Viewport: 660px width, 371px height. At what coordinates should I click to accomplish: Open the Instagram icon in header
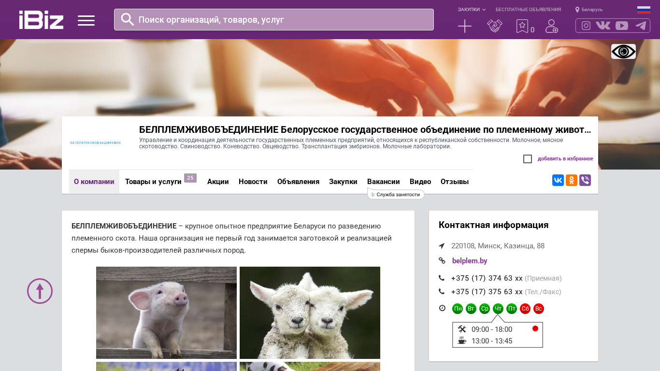point(586,26)
